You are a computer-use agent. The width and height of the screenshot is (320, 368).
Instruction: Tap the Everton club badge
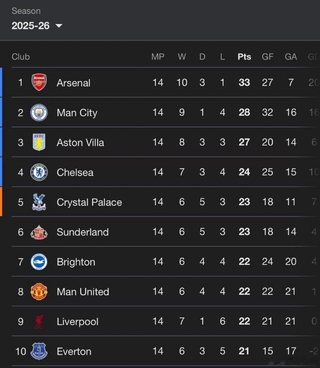[39, 351]
